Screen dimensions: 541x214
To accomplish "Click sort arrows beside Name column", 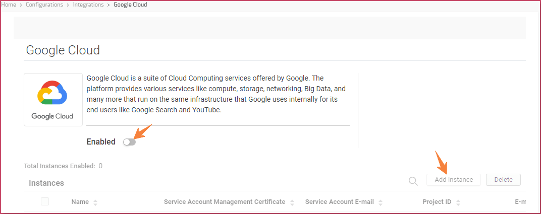I will click(95, 202).
